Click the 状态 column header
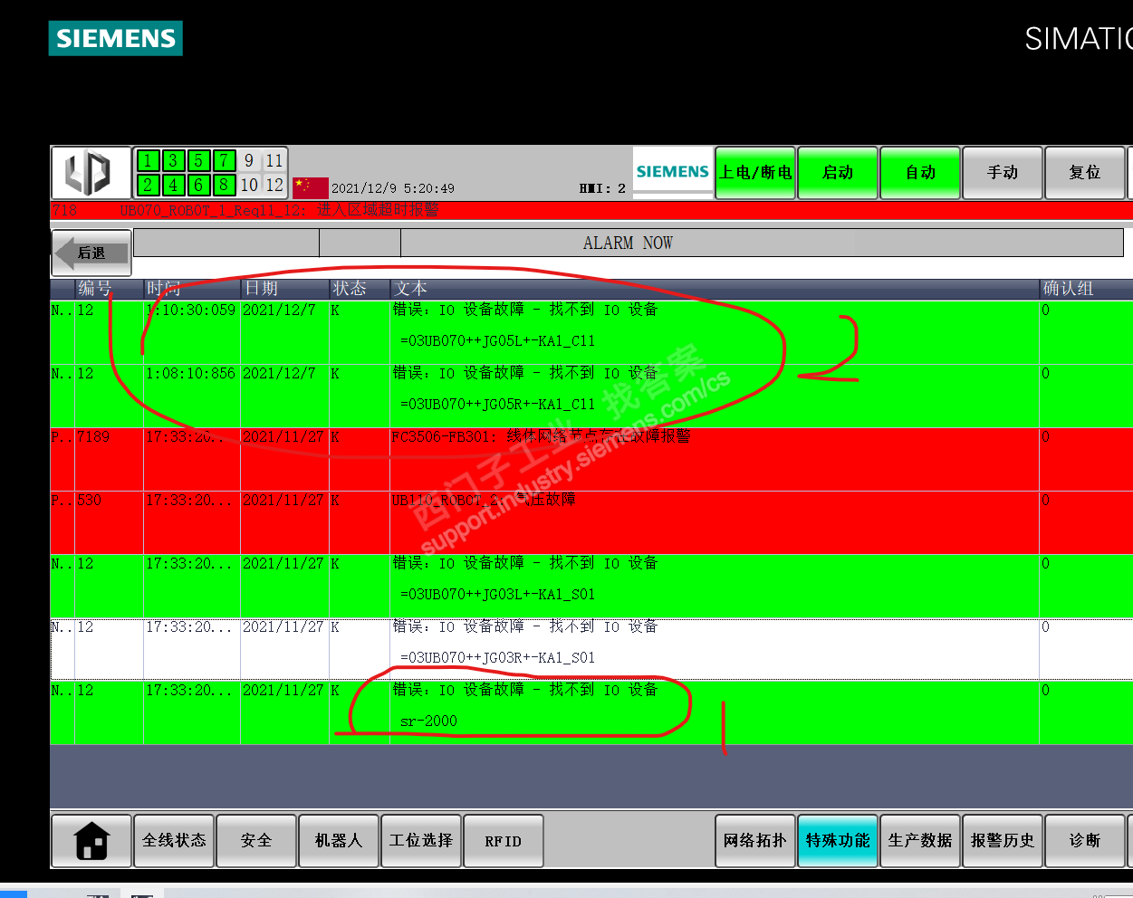 (x=360, y=289)
